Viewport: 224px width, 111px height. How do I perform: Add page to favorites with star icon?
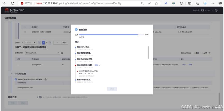pos(156,3)
